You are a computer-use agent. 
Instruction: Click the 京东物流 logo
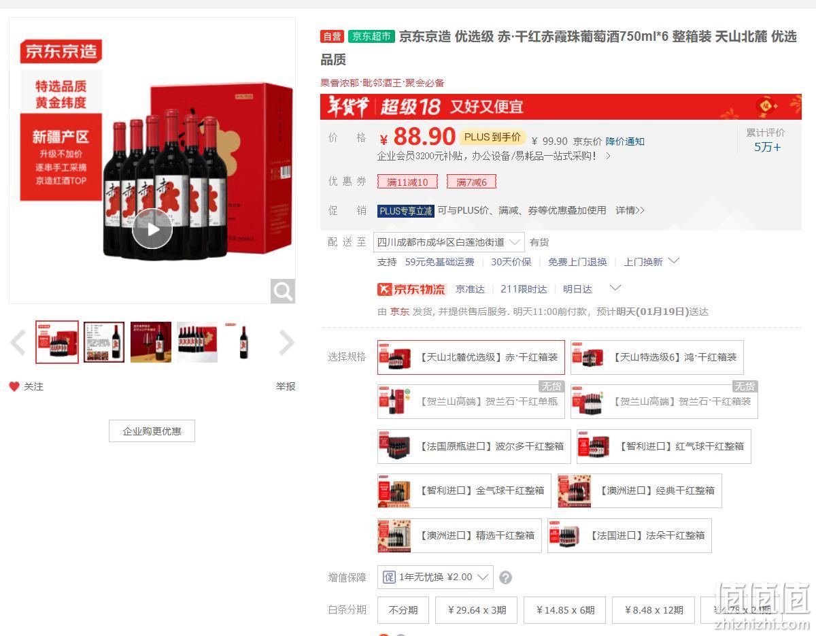411,289
